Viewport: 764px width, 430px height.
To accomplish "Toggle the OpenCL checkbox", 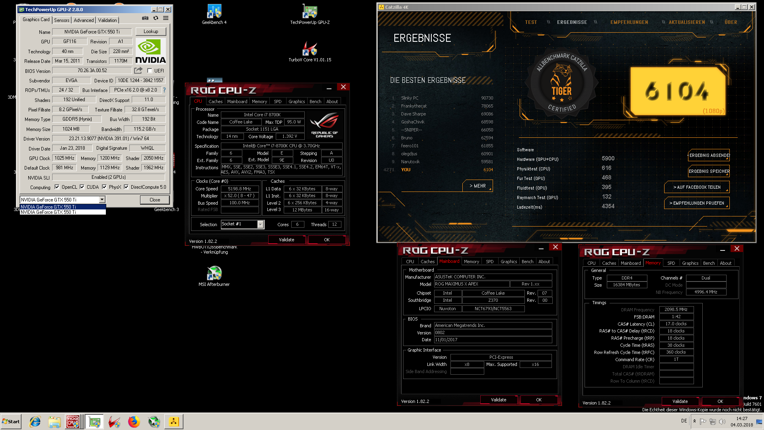I will pos(57,187).
